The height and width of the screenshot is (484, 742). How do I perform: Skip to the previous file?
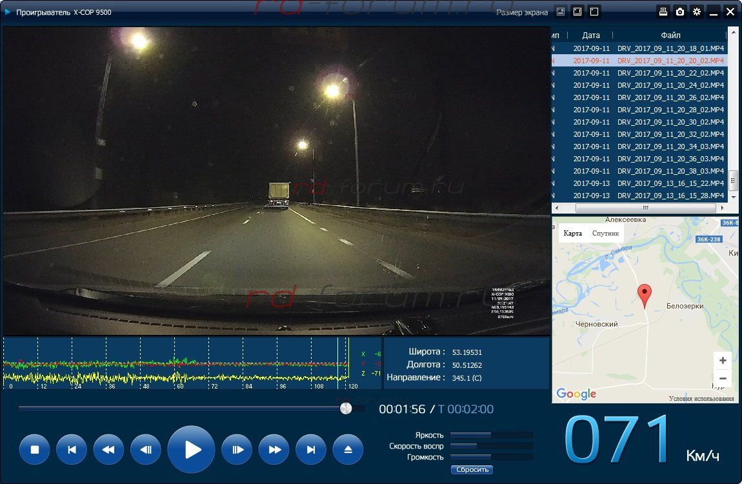(x=72, y=450)
